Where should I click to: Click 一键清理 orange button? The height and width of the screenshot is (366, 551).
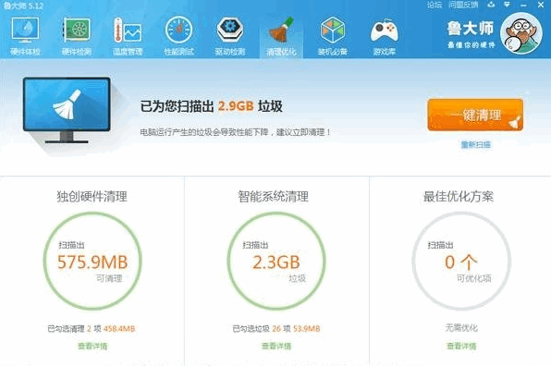pos(475,115)
